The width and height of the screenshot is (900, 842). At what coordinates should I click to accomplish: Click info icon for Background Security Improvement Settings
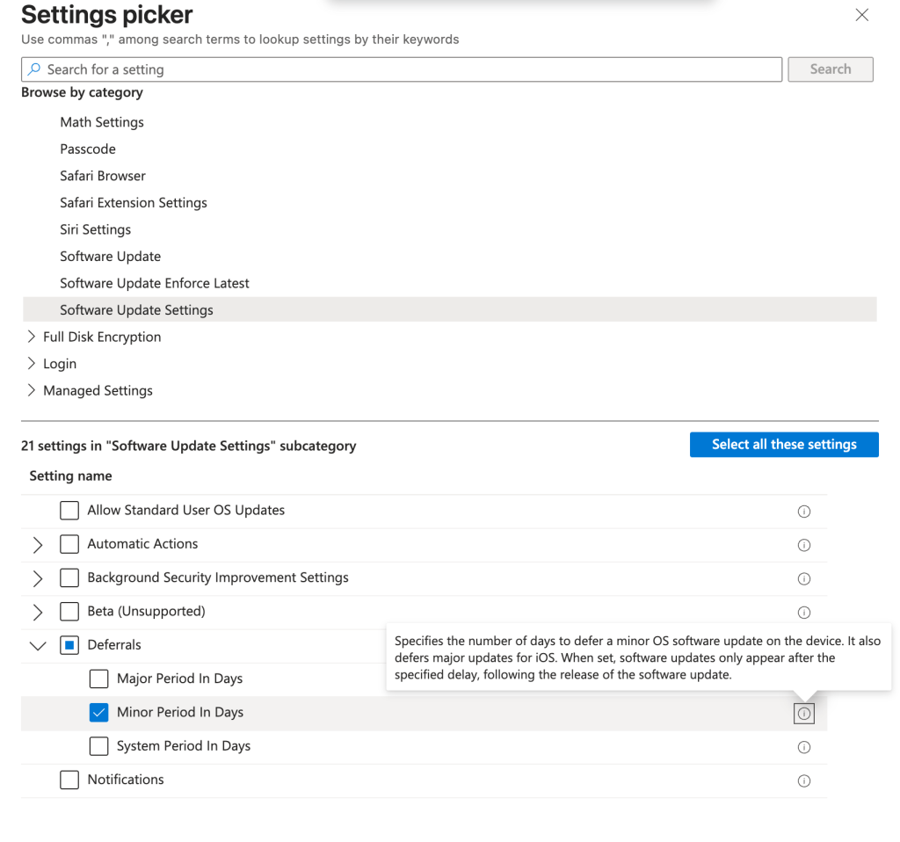[803, 578]
